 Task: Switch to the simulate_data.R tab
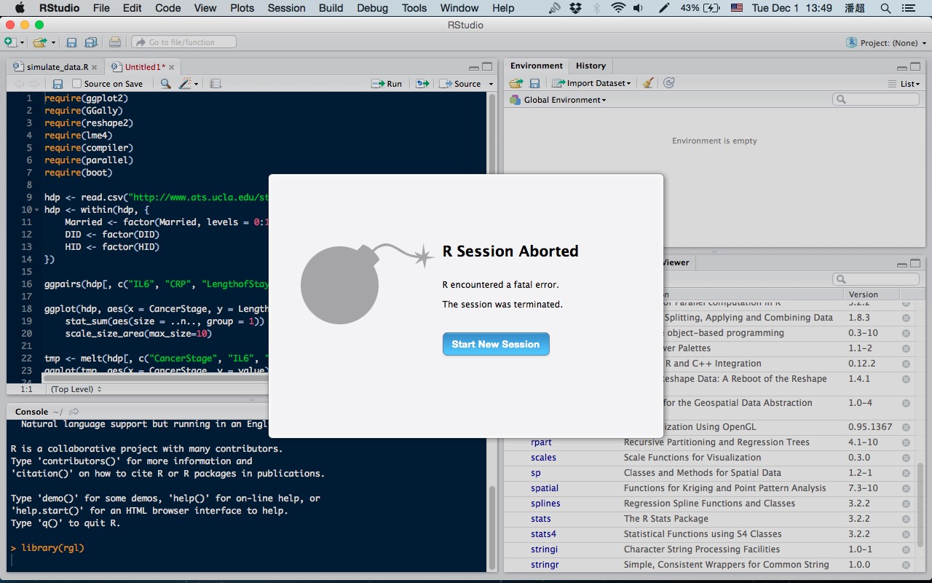pos(56,67)
